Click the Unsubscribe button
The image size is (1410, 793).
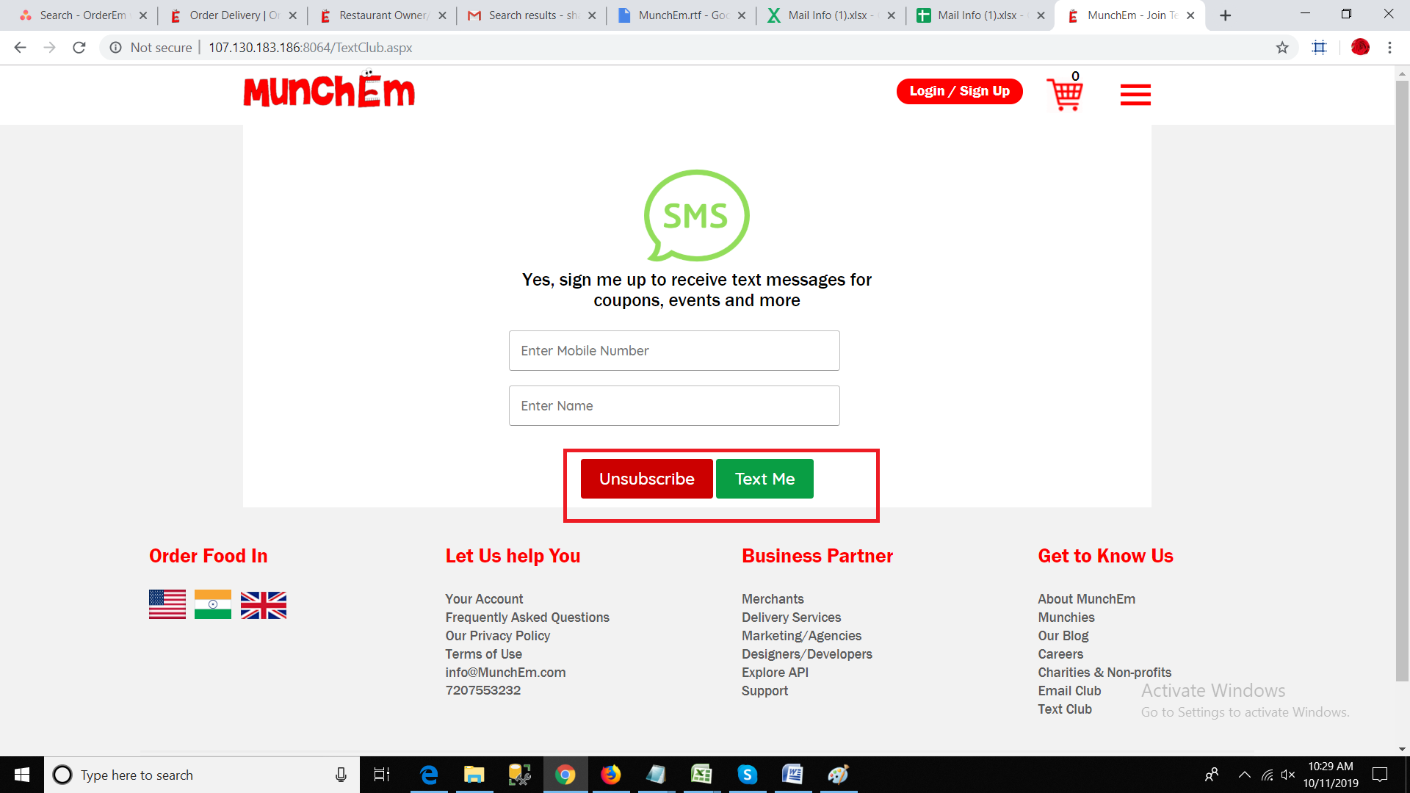646,479
